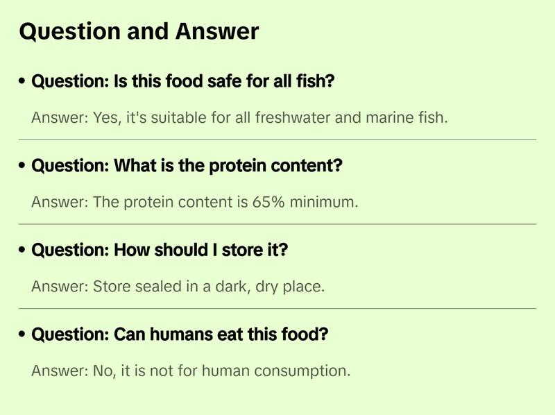
Task: Select the answer about human consumption
Action: [191, 371]
